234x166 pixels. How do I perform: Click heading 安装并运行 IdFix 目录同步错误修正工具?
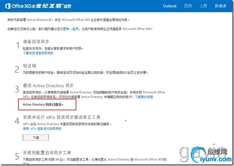pyautogui.click(x=62, y=117)
